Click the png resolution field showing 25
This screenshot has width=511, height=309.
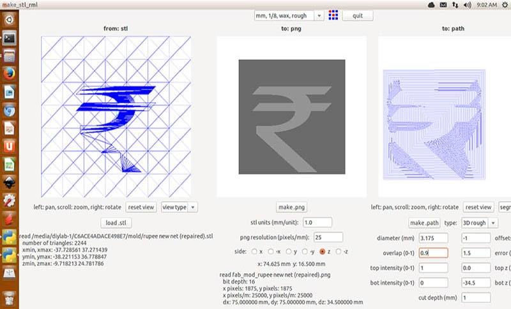coord(328,237)
